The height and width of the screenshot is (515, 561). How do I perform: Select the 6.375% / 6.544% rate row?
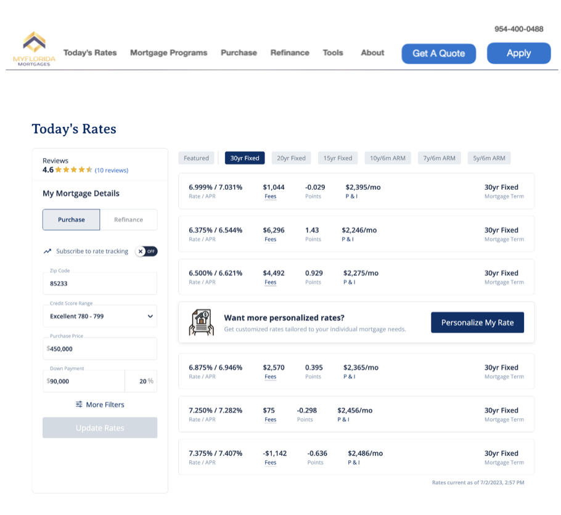point(356,234)
